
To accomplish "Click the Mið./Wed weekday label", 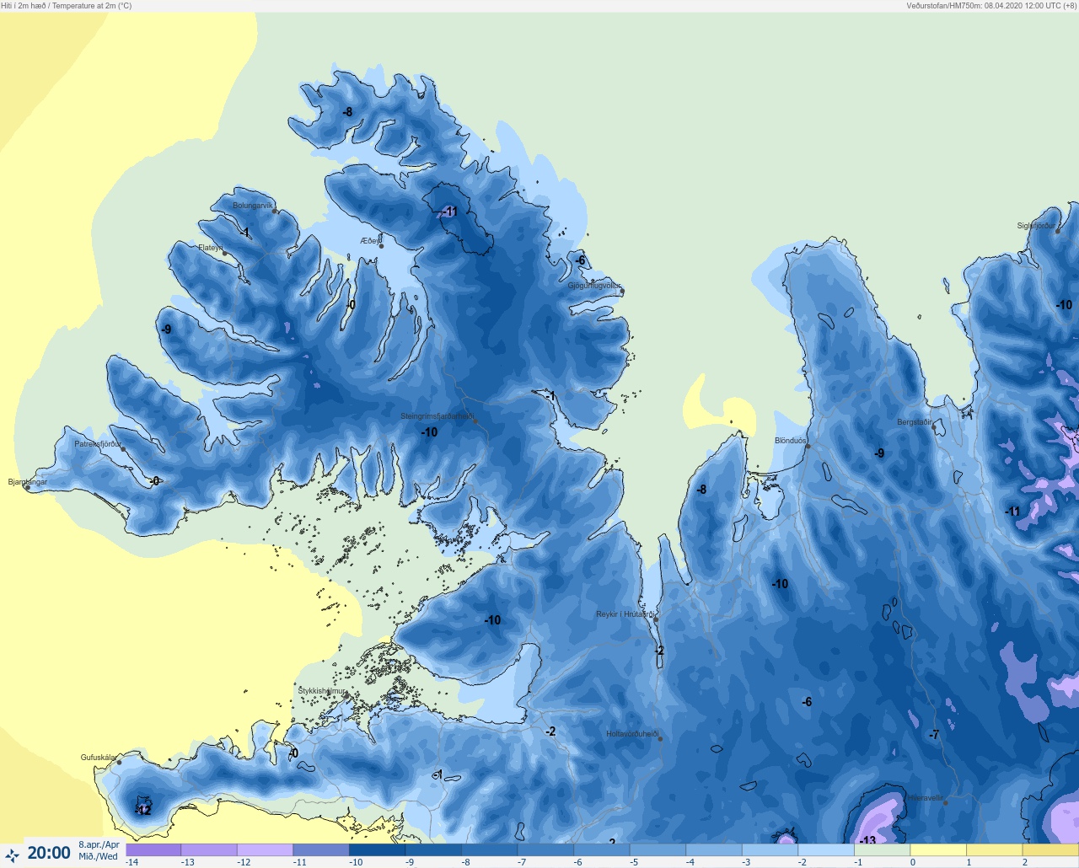I will pos(99,857).
